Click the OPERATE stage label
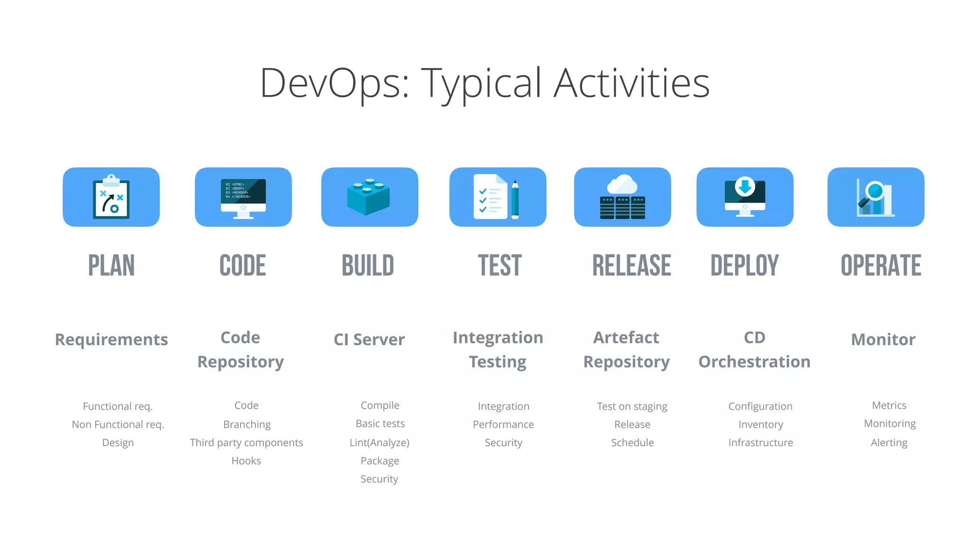The width and height of the screenshot is (970, 545). pos(881,265)
